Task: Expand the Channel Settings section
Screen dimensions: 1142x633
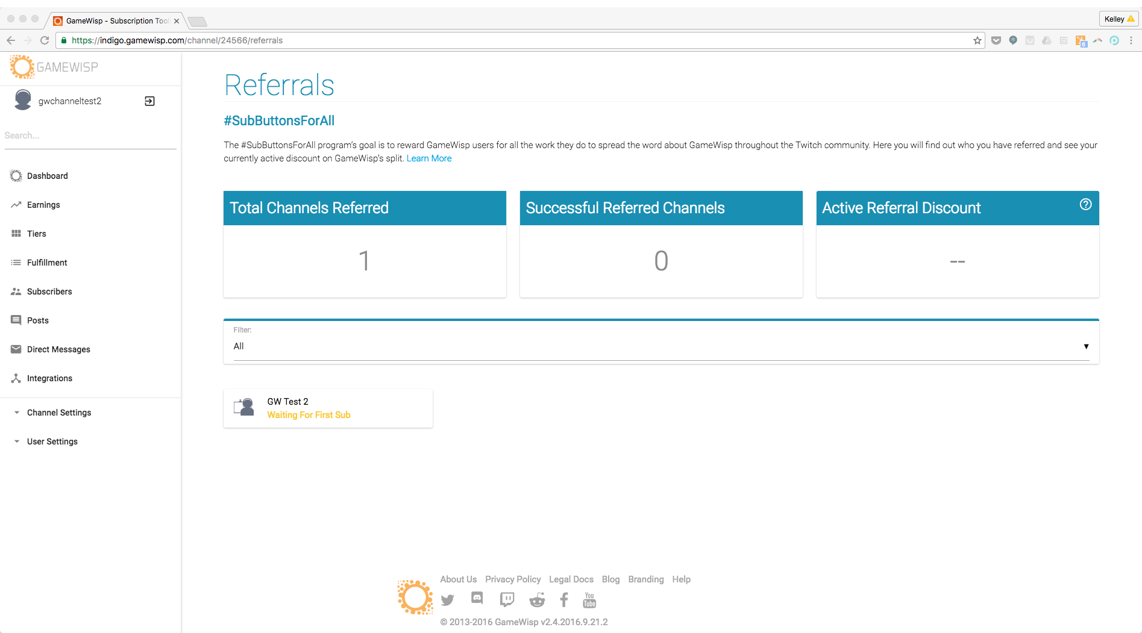Action: coord(58,413)
